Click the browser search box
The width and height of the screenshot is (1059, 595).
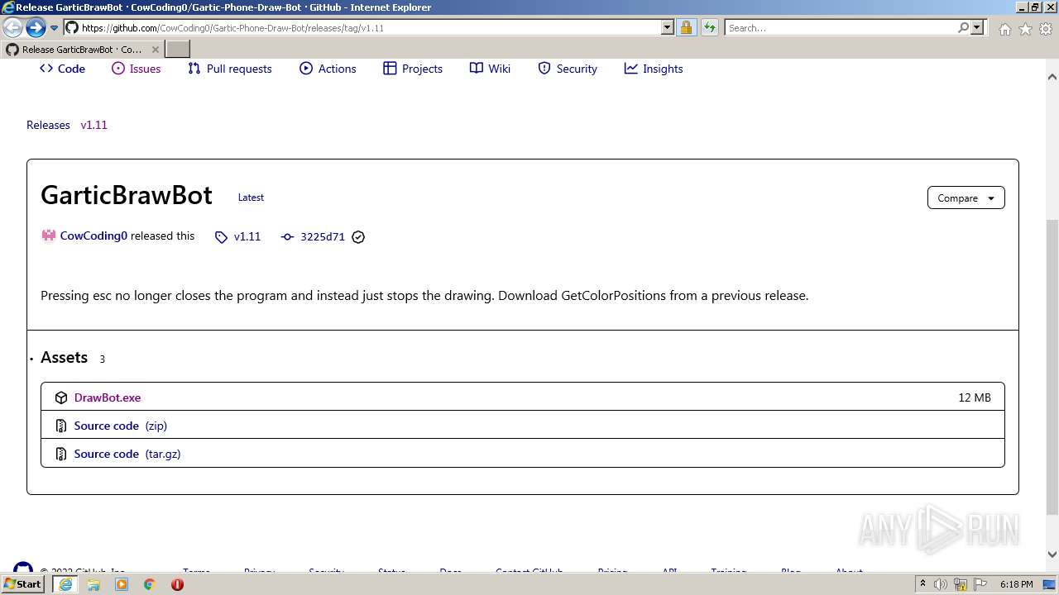(841, 27)
